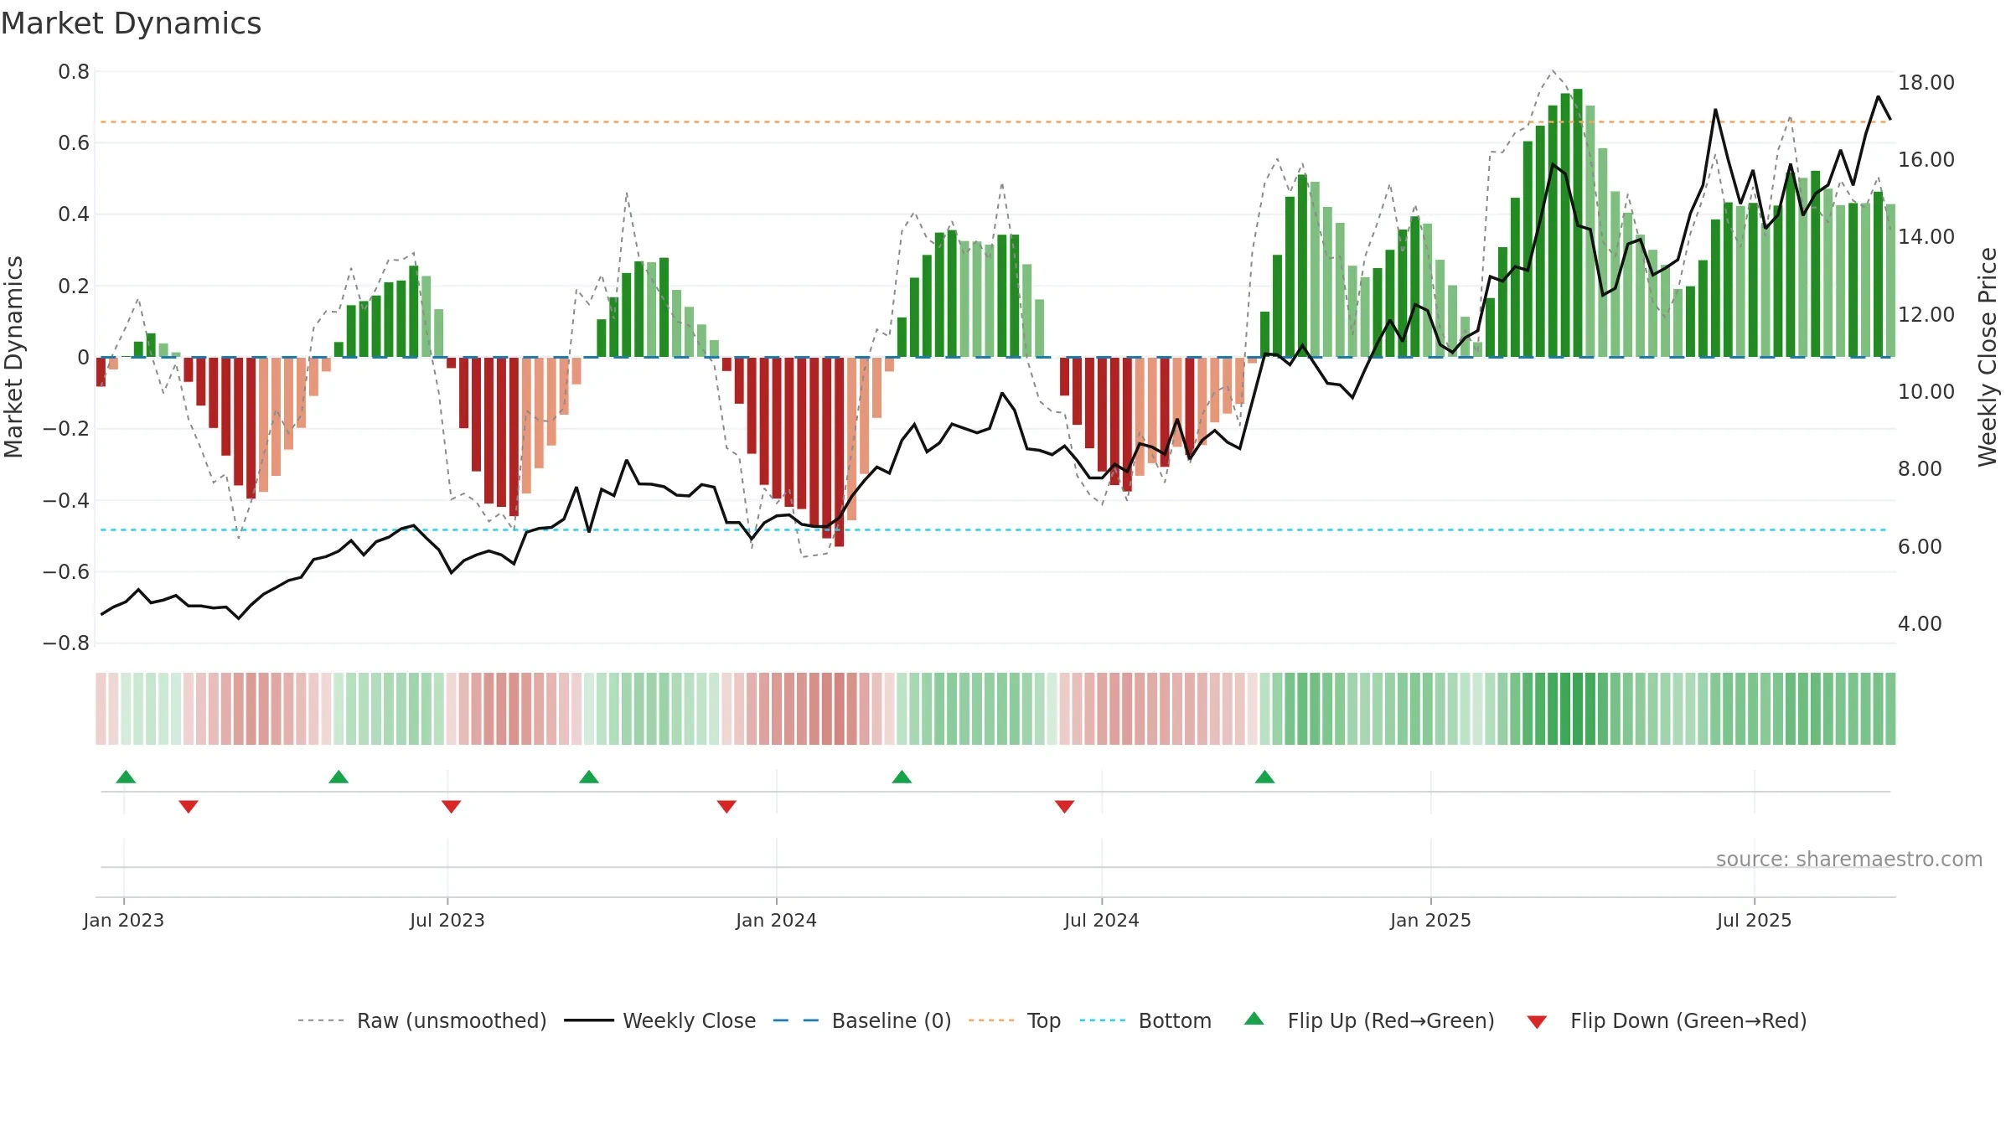Click the Market Dynamics y-axis title
The width and height of the screenshot is (2011, 1131).
13,357
